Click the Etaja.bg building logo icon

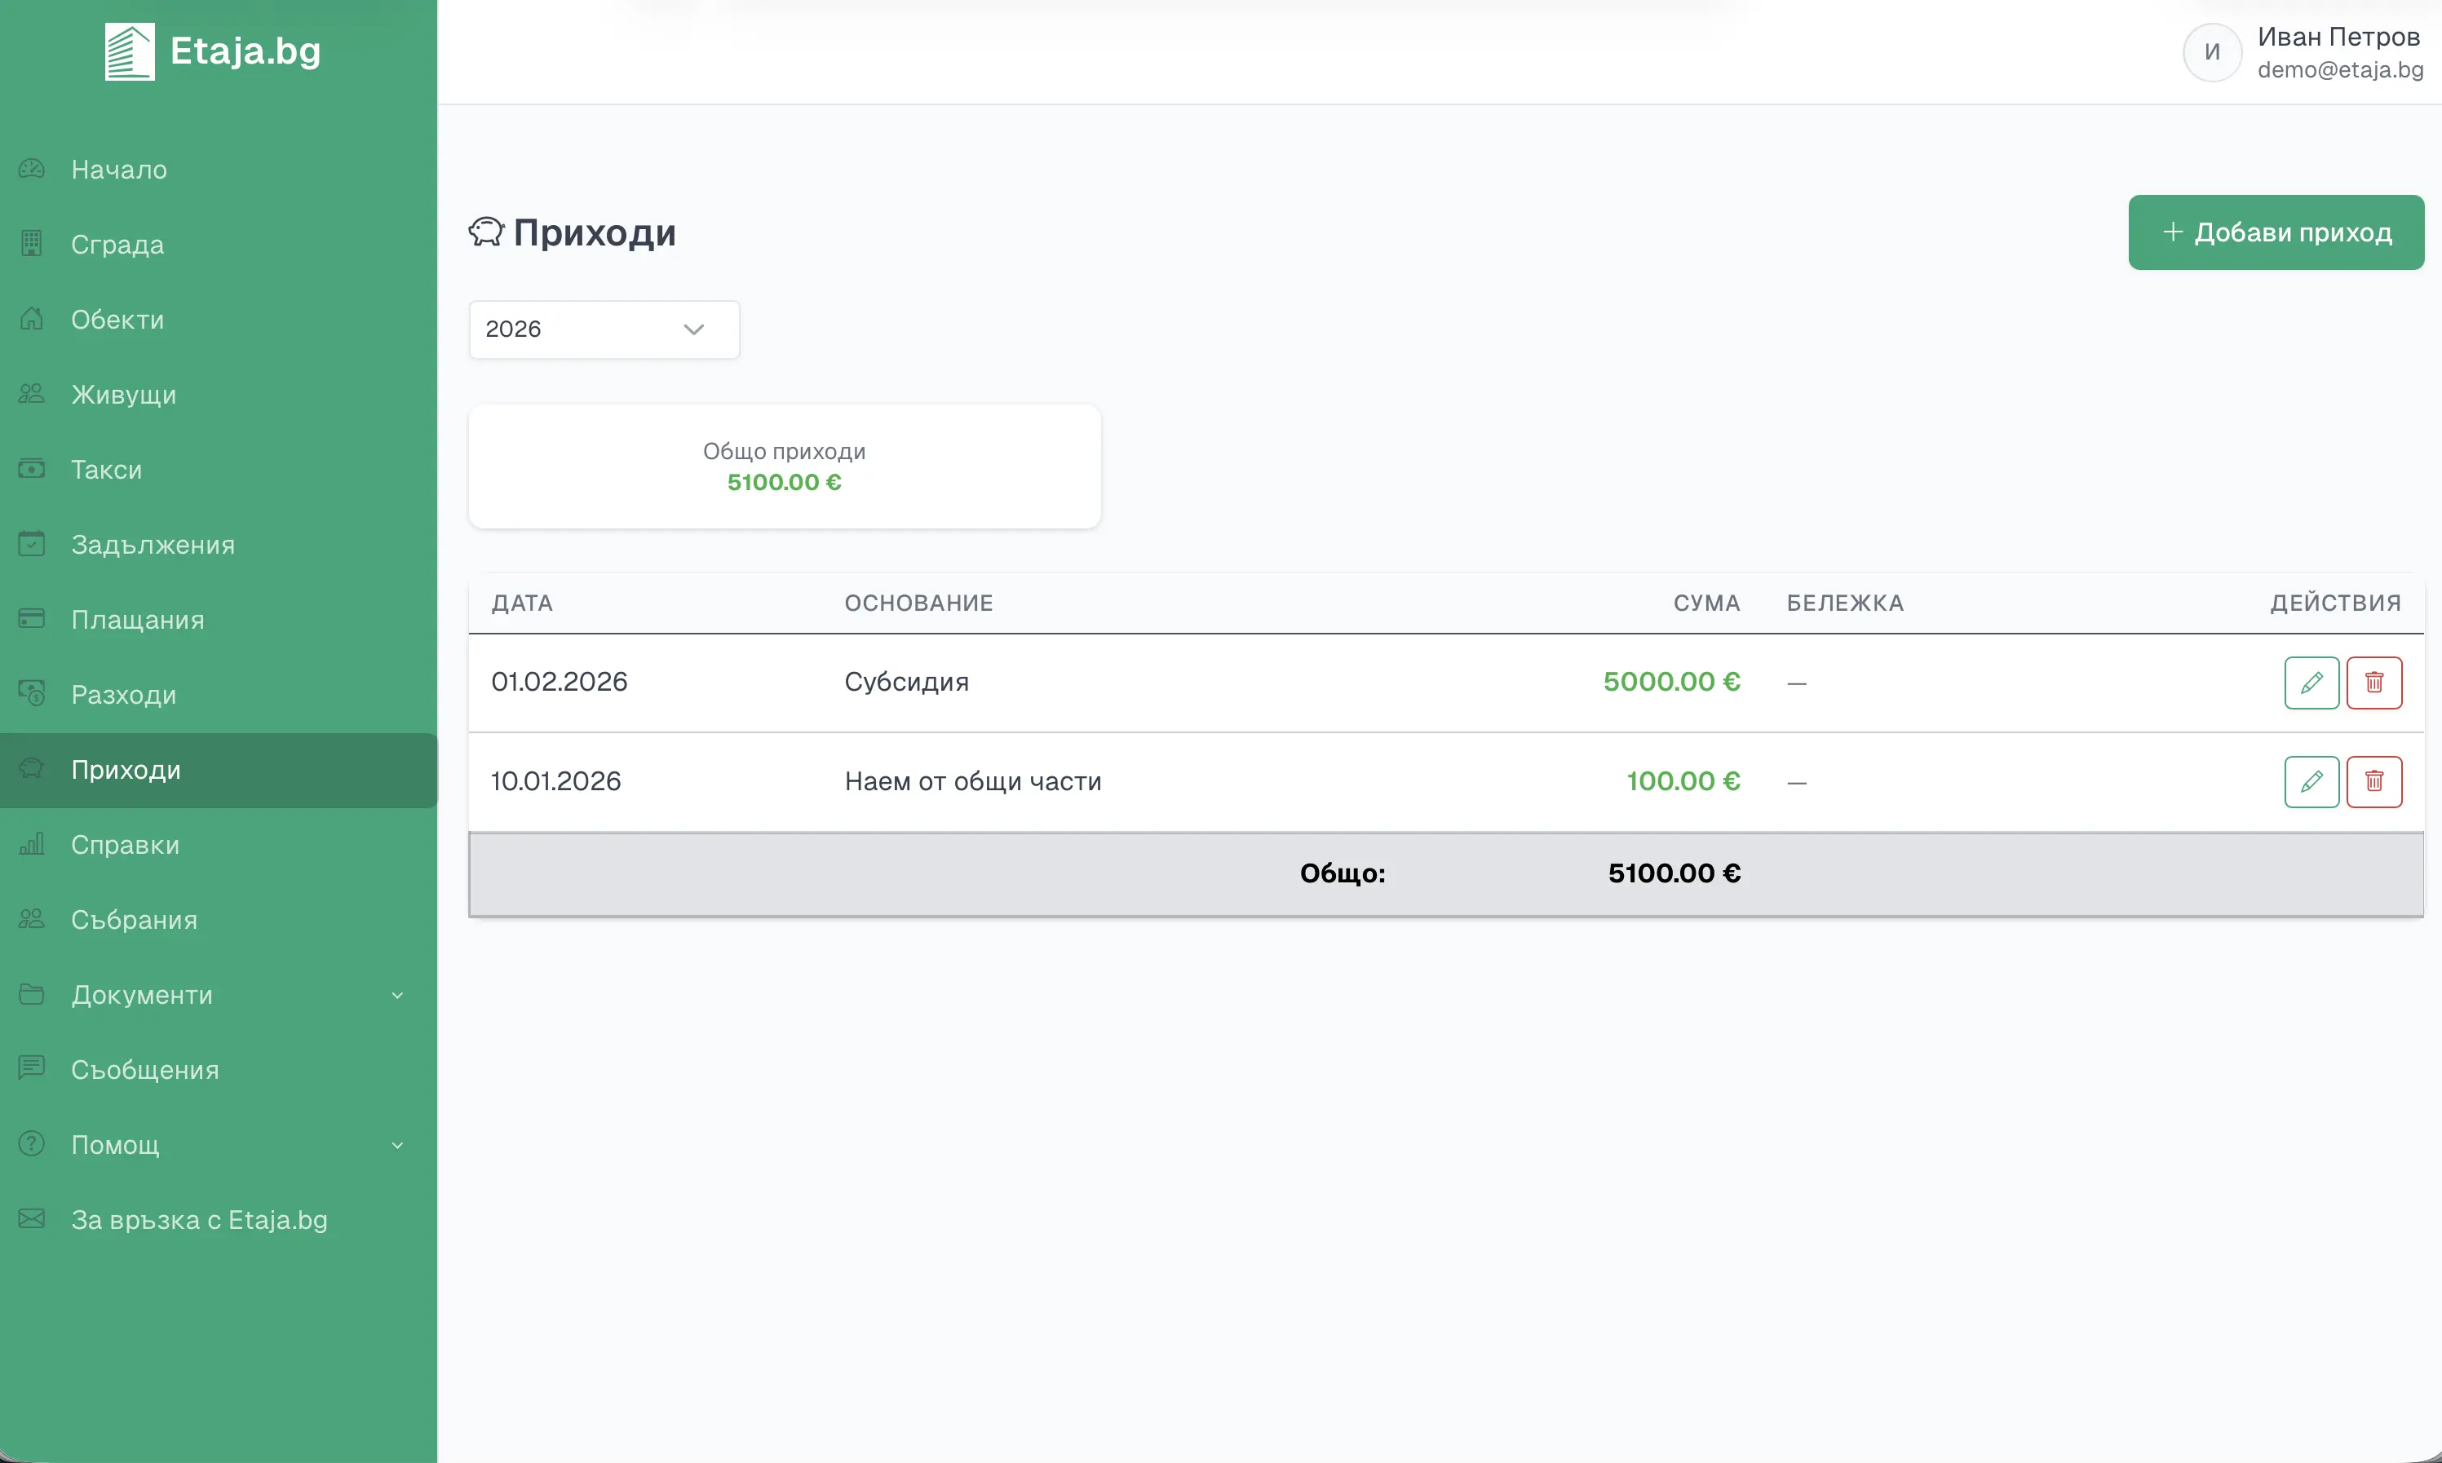tap(129, 51)
